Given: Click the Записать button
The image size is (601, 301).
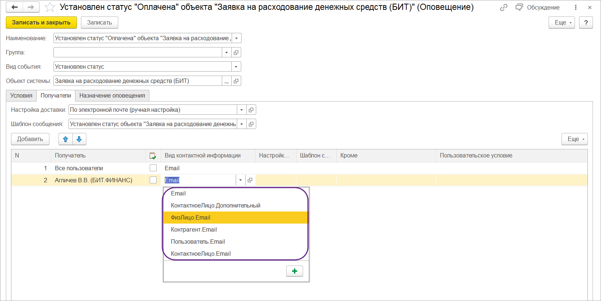Looking at the screenshot, I should tap(100, 23).
